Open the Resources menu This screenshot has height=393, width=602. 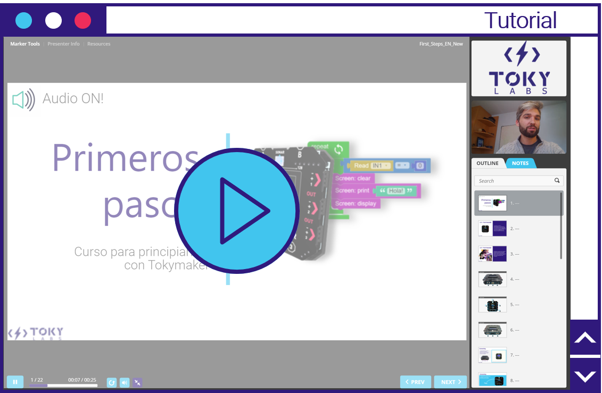point(99,44)
